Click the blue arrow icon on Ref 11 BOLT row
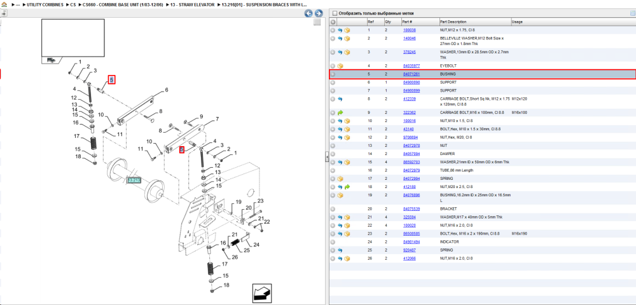 click(x=340, y=129)
